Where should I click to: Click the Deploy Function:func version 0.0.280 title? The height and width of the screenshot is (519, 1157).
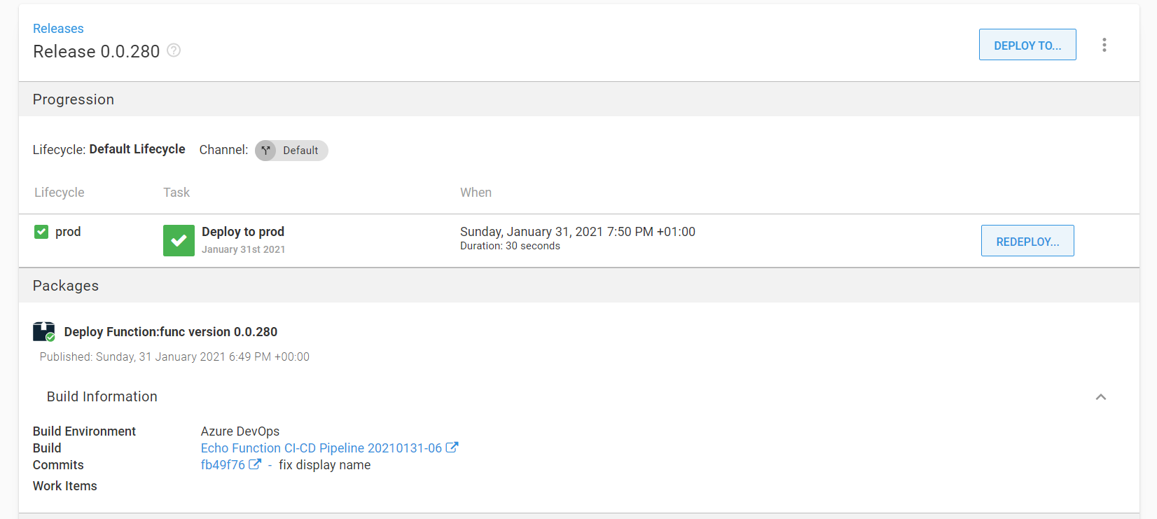[x=171, y=332]
